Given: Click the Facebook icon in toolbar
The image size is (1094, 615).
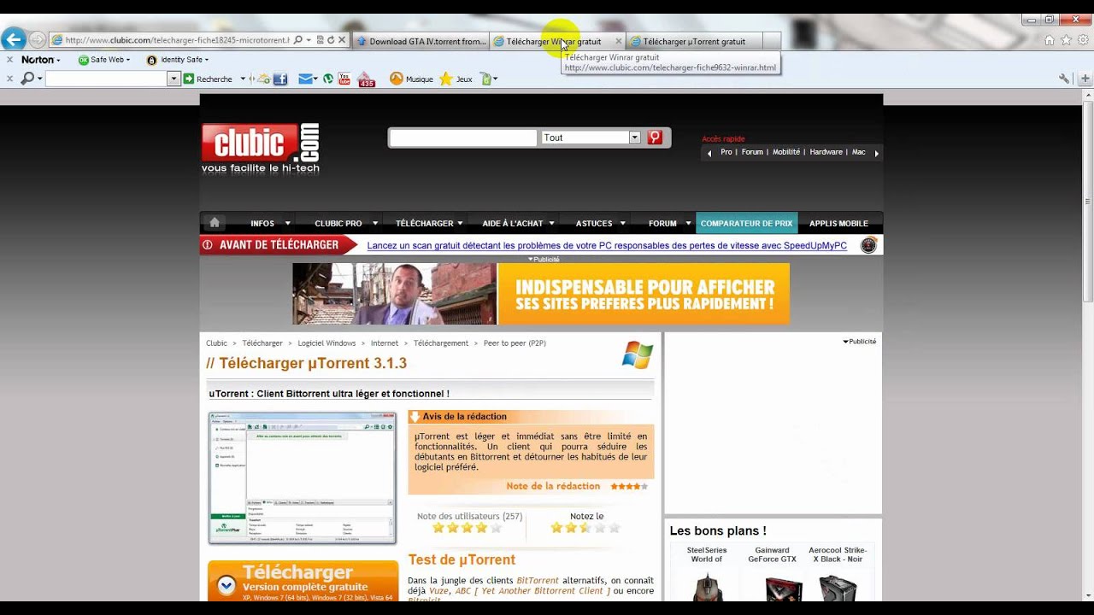Looking at the screenshot, I should tap(280, 79).
